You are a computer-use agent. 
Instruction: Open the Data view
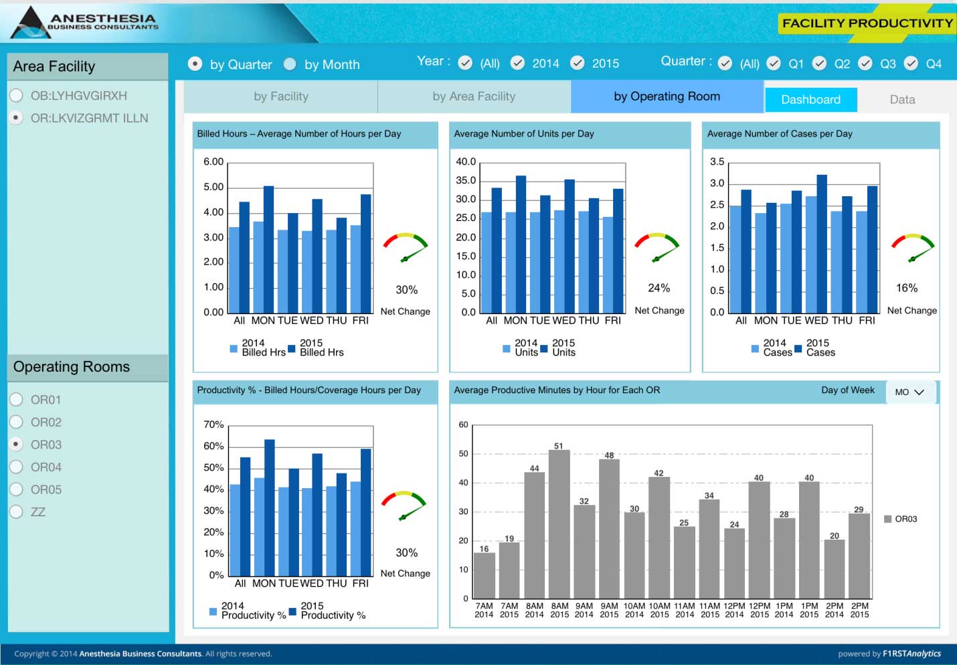pos(901,100)
